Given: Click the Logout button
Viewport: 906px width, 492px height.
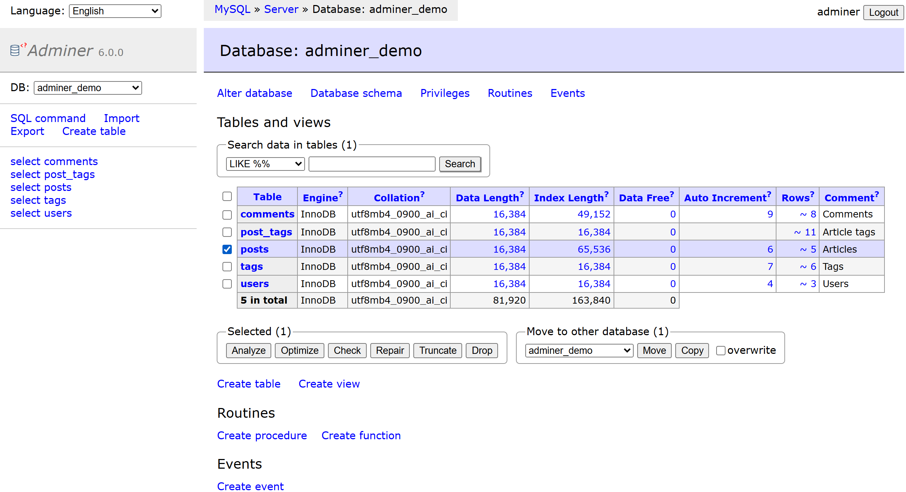Looking at the screenshot, I should (x=883, y=13).
